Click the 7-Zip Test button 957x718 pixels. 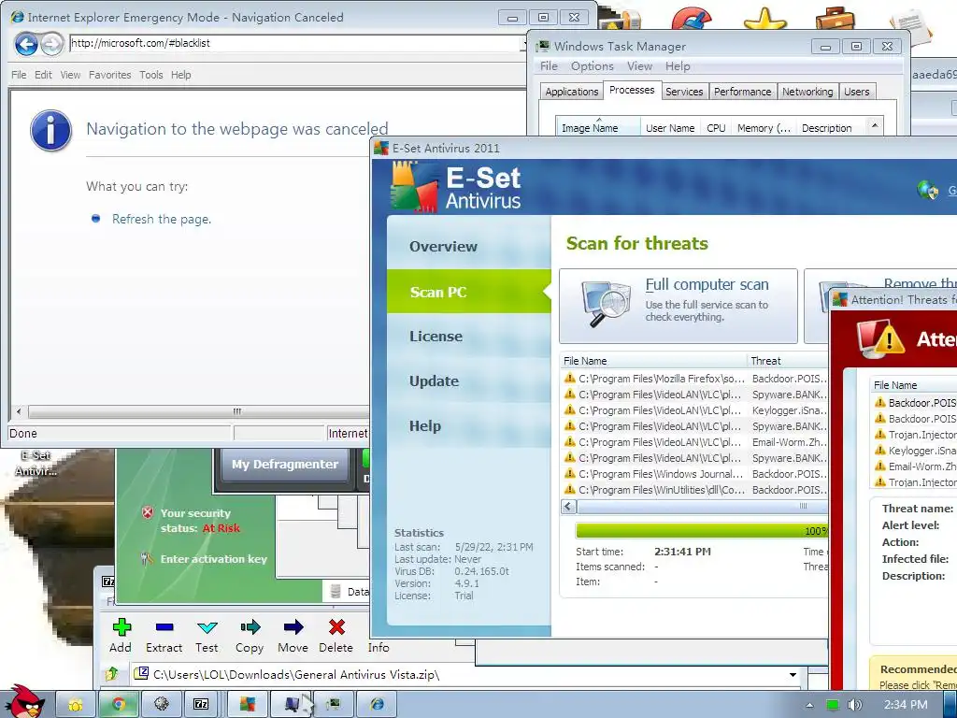207,636
